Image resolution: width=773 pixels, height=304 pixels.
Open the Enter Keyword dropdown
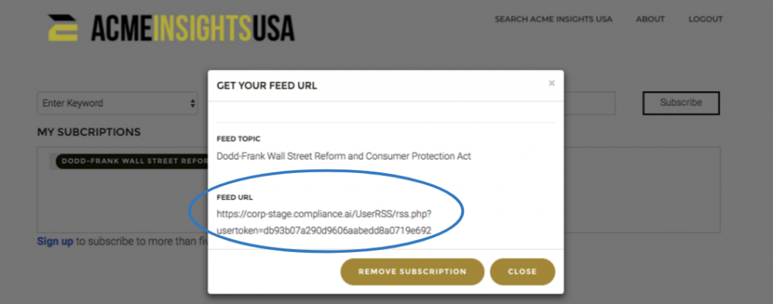coord(118,103)
